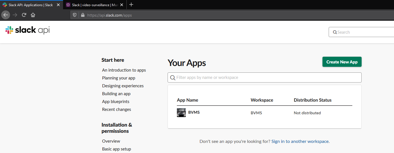
Task: Reload the page with refresh icon
Action: (x=24, y=15)
